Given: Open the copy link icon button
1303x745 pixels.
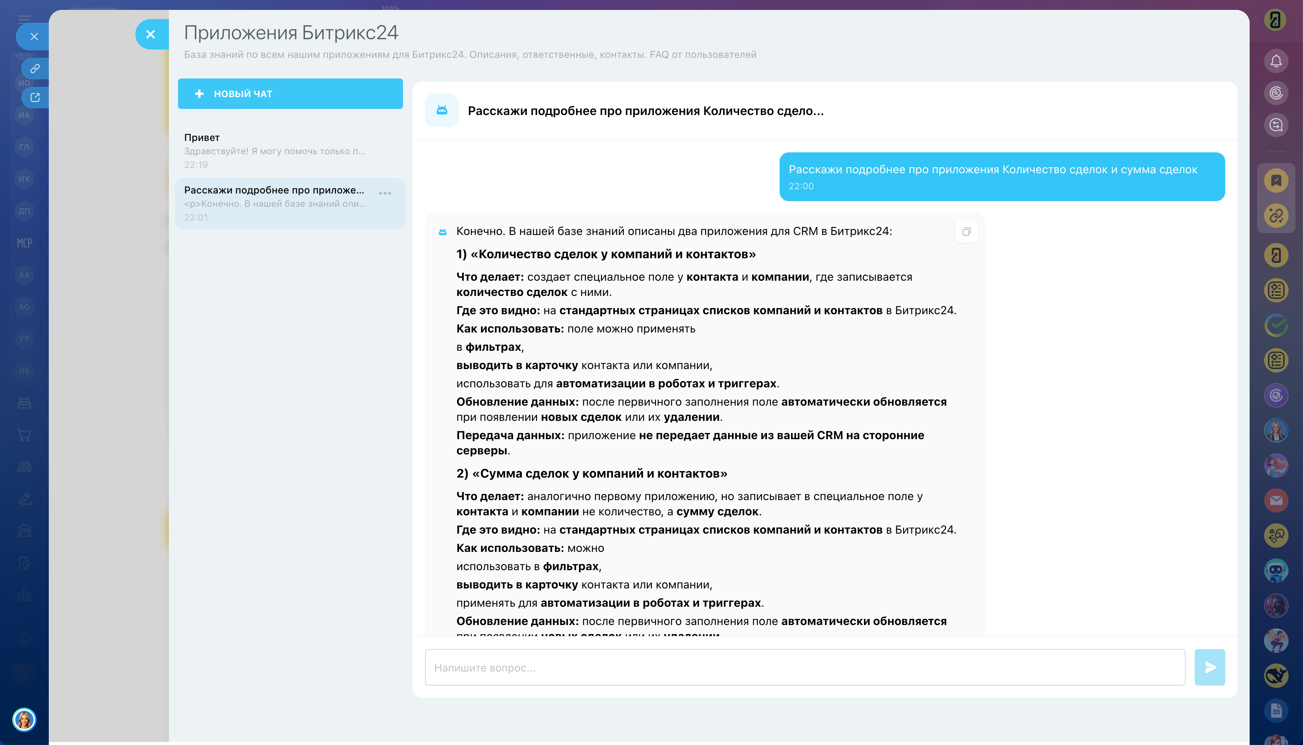Looking at the screenshot, I should pos(35,68).
